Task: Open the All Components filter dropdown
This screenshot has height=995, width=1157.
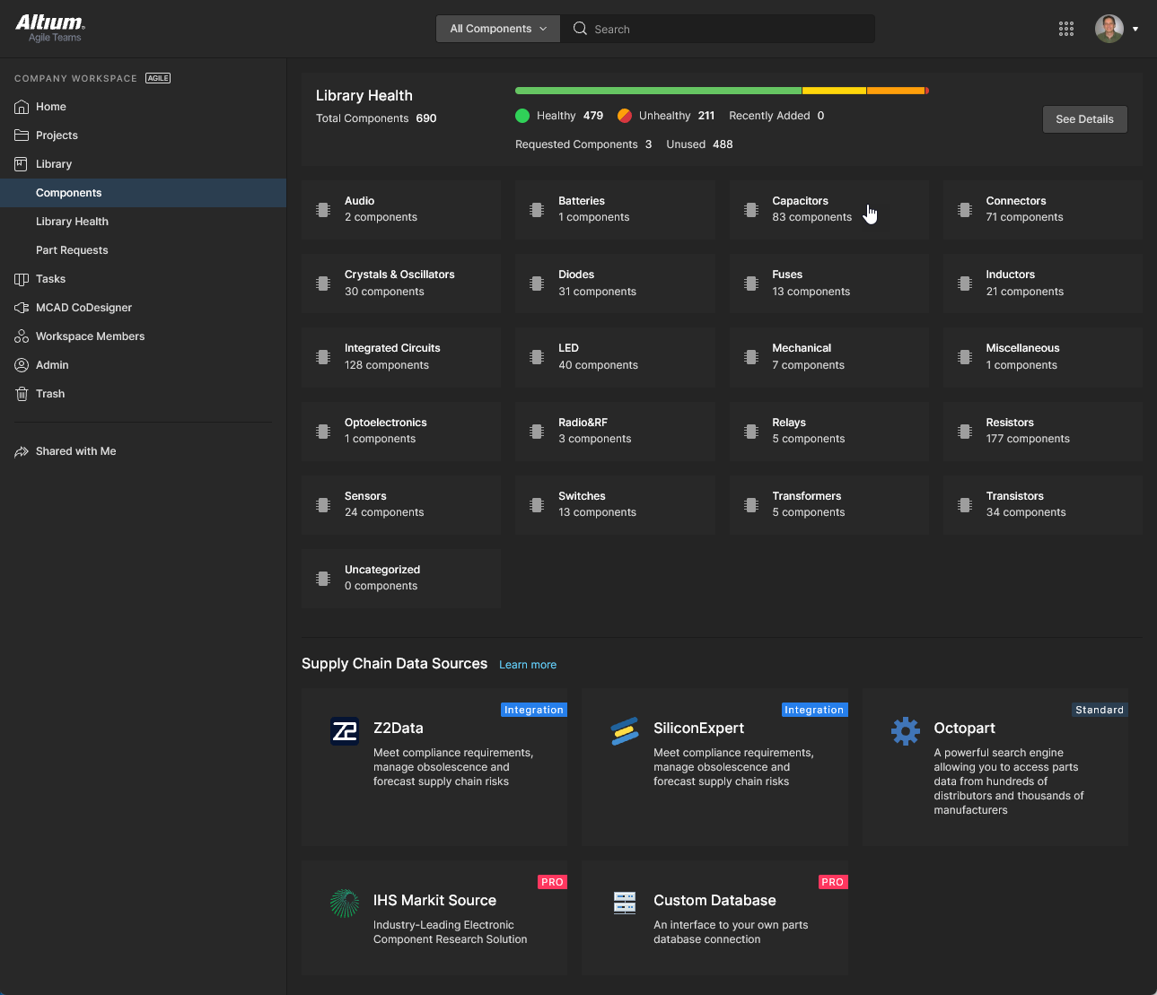Action: pyautogui.click(x=498, y=29)
